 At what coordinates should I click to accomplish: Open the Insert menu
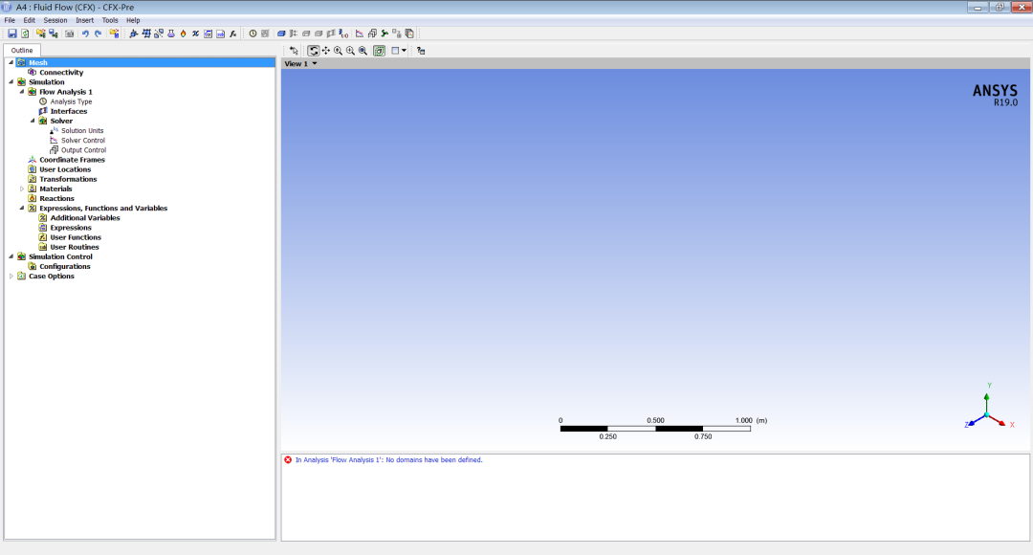coord(84,20)
